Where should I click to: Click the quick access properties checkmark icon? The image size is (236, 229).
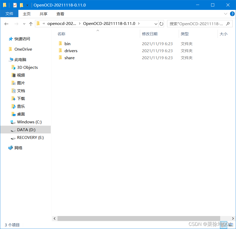(15, 5)
